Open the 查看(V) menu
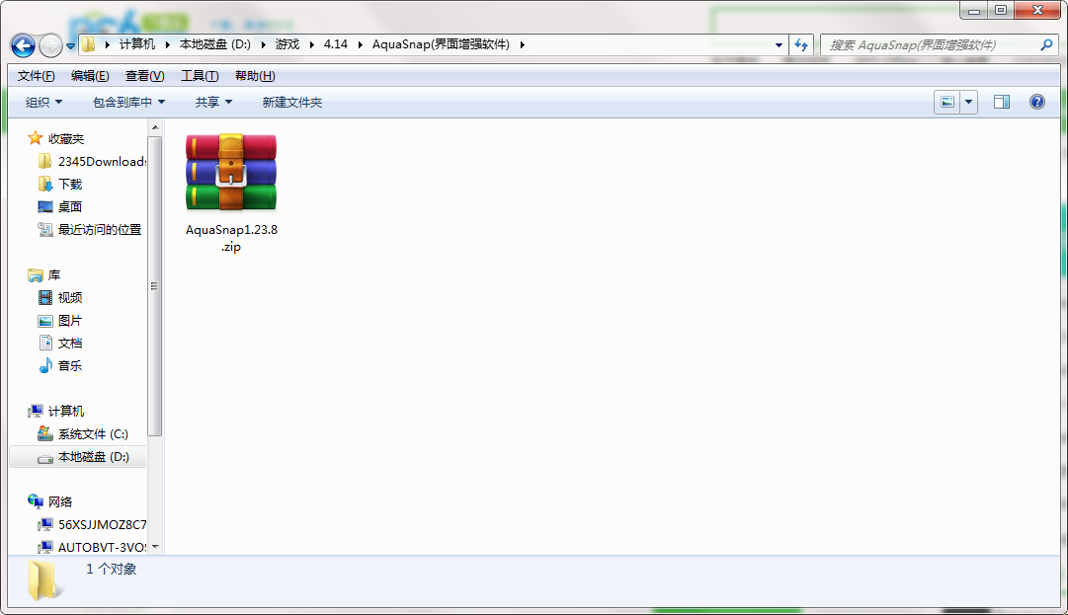Image resolution: width=1068 pixels, height=615 pixels. tap(144, 76)
